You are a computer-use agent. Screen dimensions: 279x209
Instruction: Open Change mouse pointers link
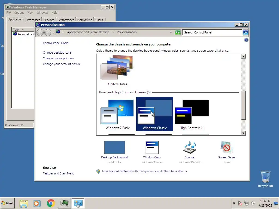point(58,58)
